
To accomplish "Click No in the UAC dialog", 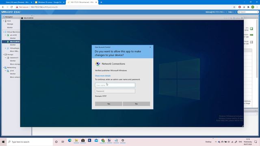I will coord(136,104).
